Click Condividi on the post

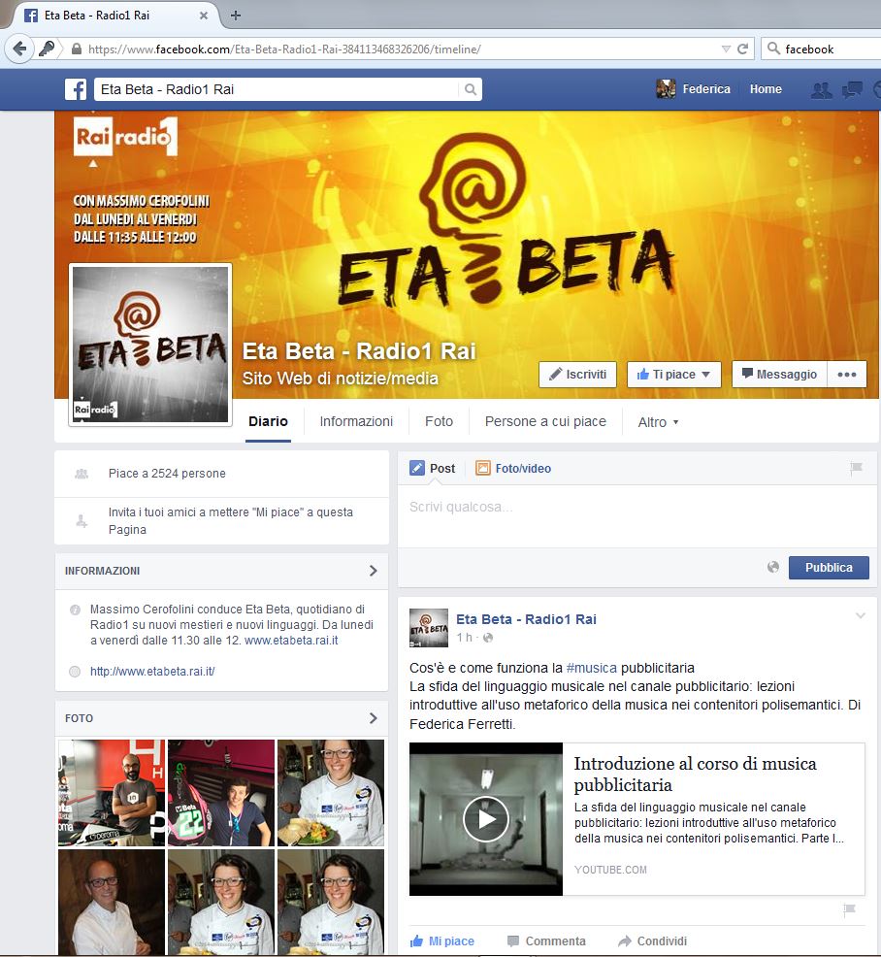(652, 941)
